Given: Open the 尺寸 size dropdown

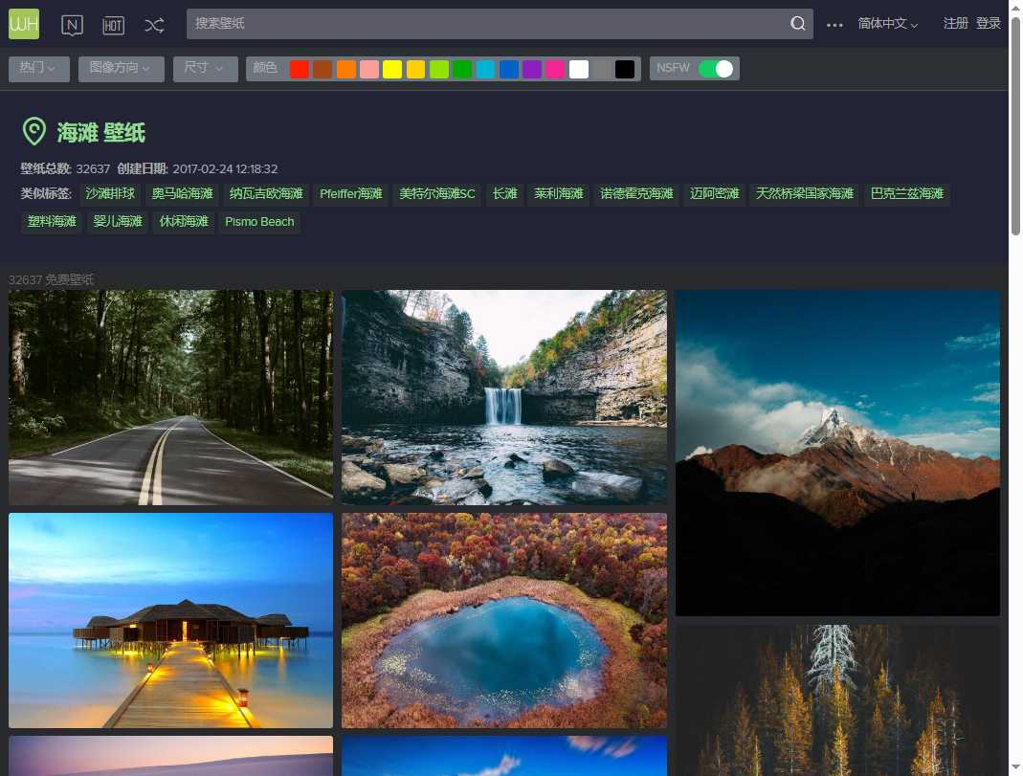Looking at the screenshot, I should (x=205, y=68).
